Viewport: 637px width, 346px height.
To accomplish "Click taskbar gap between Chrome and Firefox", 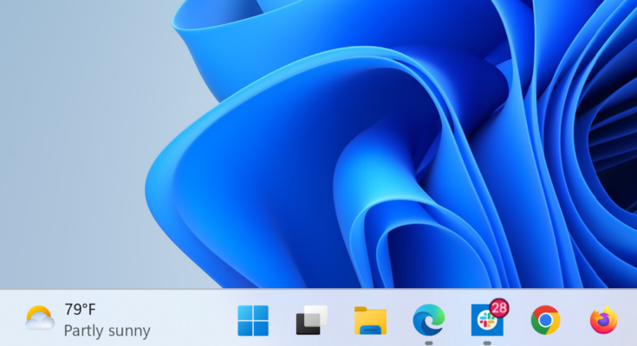I will [575, 320].
